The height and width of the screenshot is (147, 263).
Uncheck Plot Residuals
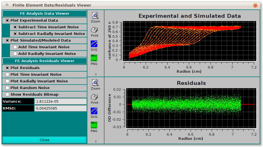[x=7, y=68]
